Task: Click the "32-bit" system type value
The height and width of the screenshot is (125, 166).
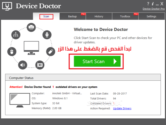Action: (x=56, y=103)
